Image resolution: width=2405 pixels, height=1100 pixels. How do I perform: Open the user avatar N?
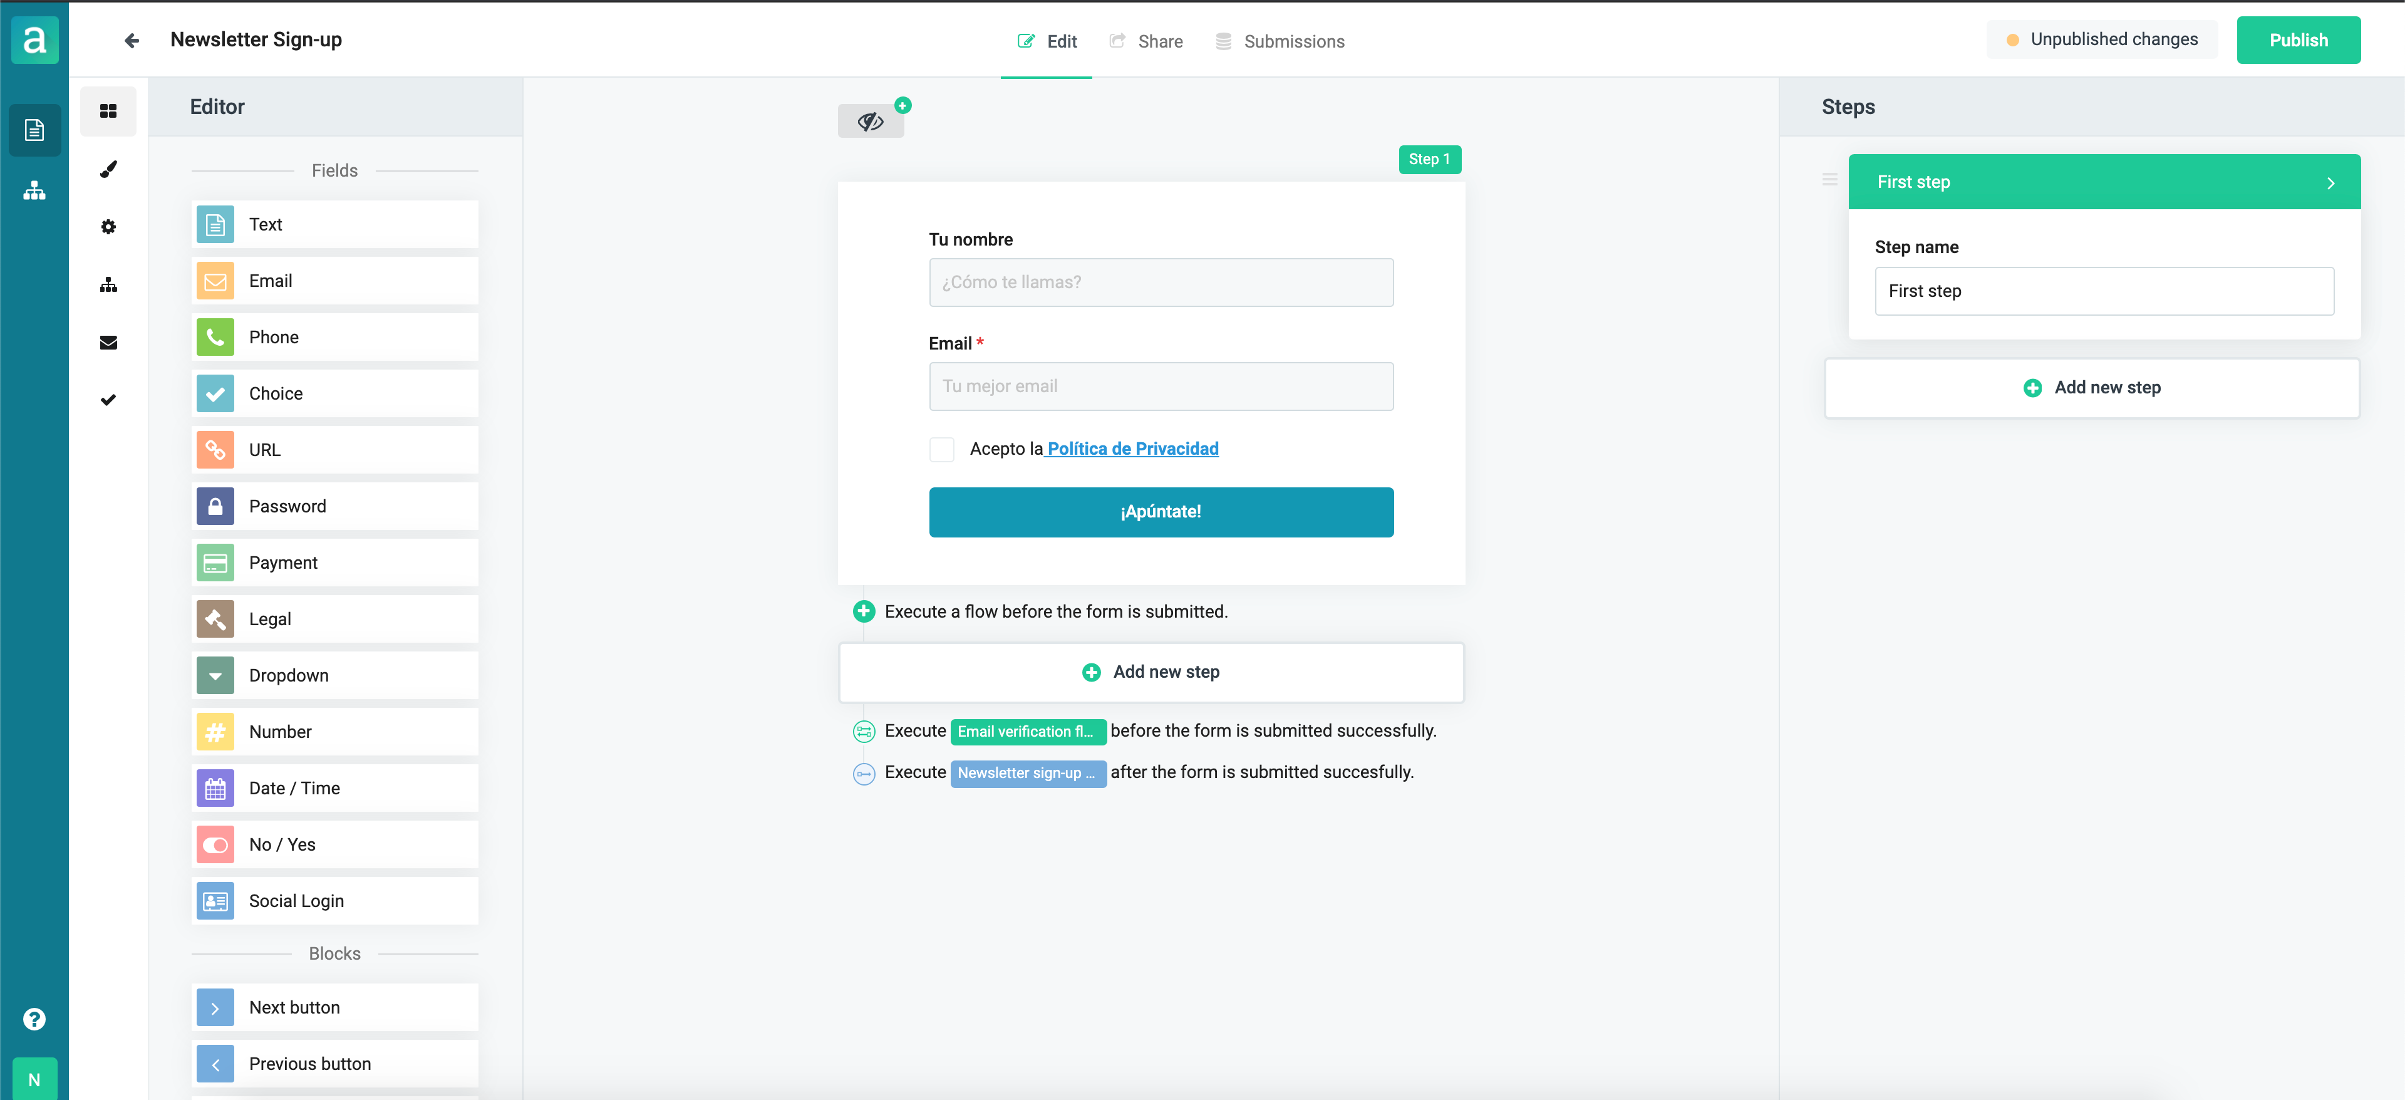click(34, 1079)
